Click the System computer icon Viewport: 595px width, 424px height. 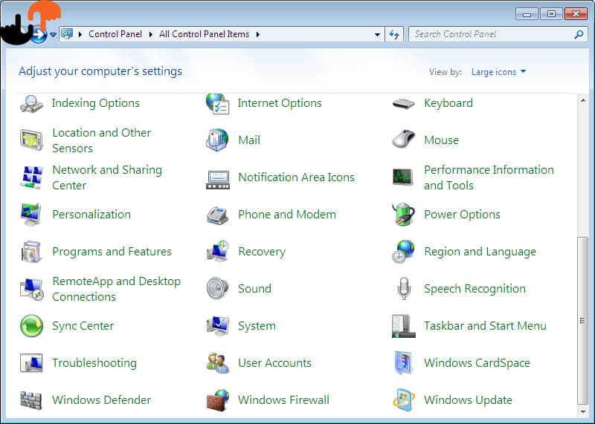[217, 326]
